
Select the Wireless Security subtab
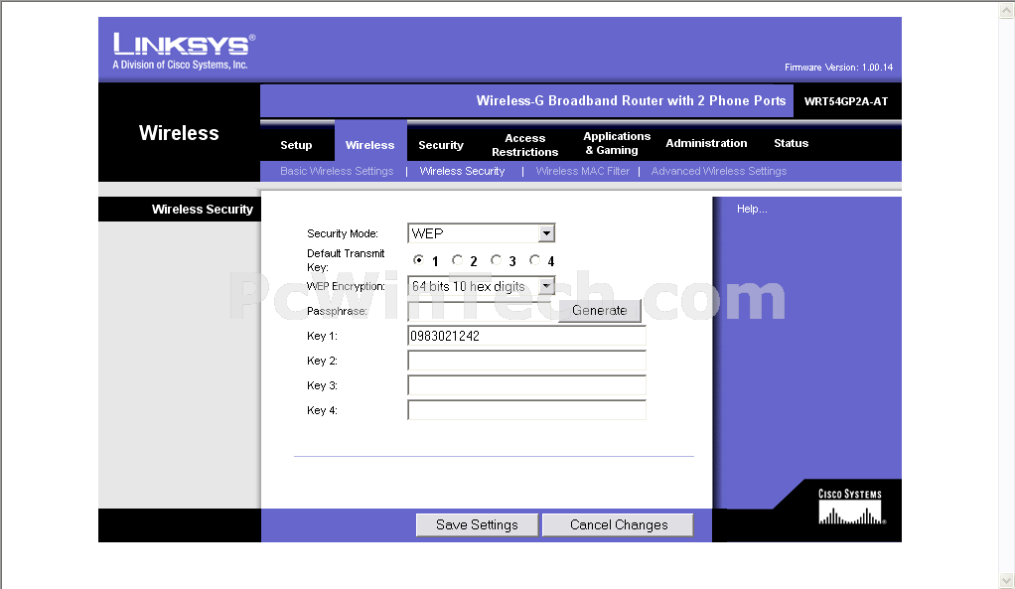(x=462, y=171)
